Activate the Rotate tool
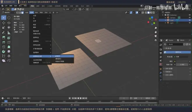This screenshot has height=112, width=192. 9,23
